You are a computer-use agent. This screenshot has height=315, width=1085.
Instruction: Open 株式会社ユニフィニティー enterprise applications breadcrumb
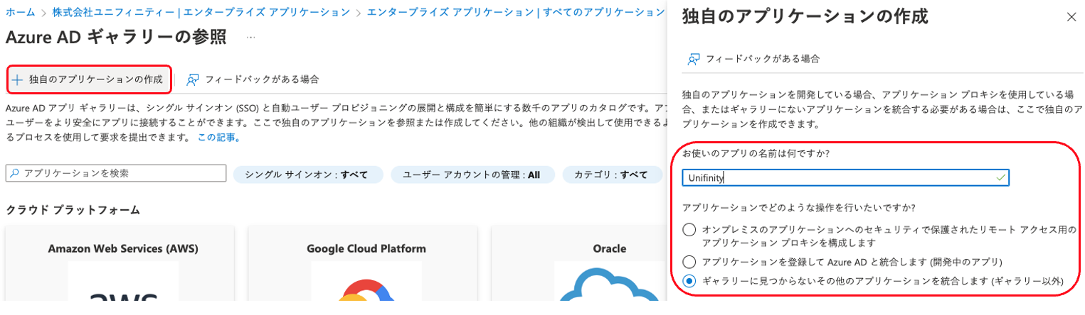click(201, 12)
